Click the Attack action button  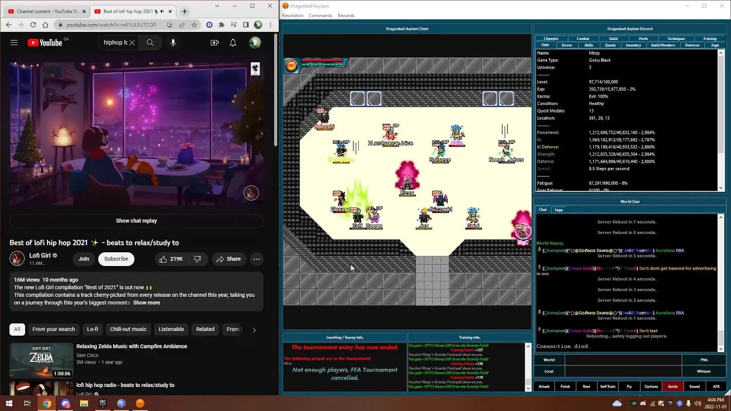click(x=544, y=386)
